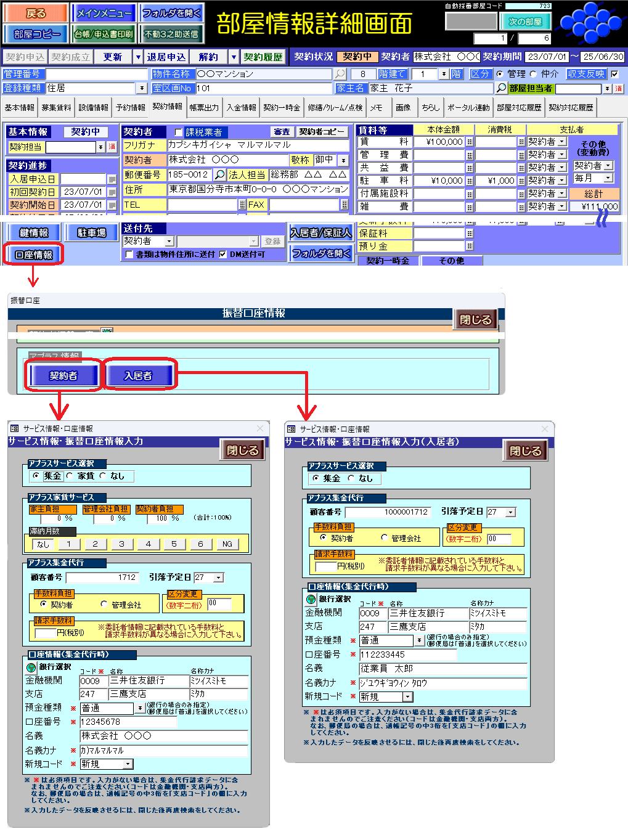Select the 家賃 radio button

click(x=70, y=476)
